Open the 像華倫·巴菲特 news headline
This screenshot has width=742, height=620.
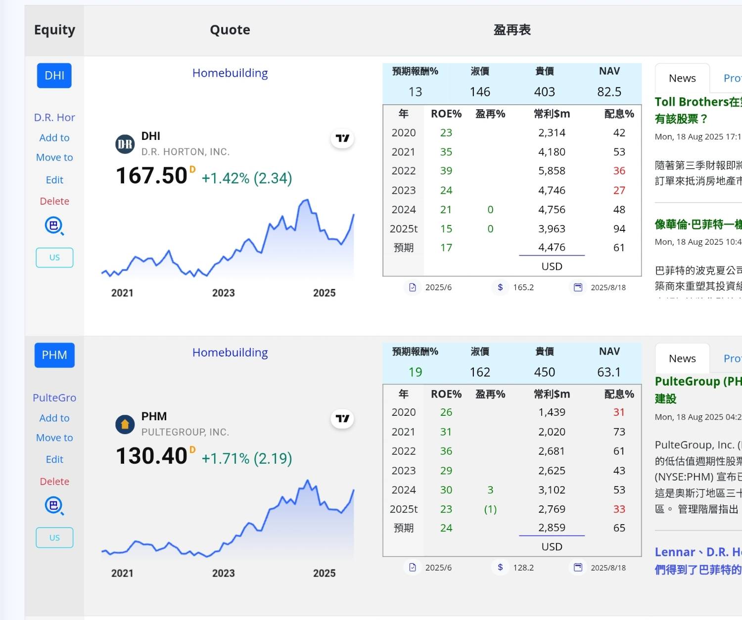(x=698, y=224)
